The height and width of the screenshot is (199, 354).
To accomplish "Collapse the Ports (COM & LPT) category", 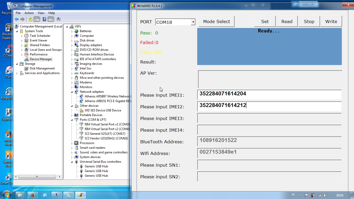I will point(72,120).
